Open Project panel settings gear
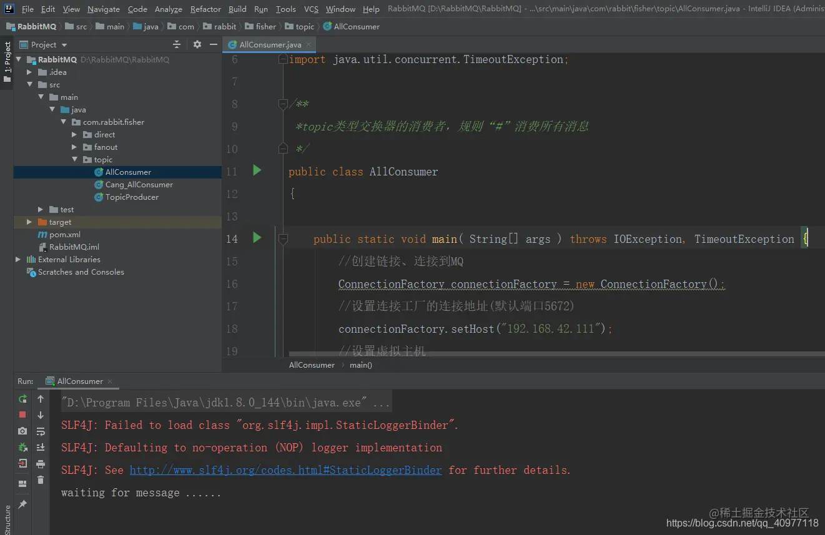 (x=197, y=44)
